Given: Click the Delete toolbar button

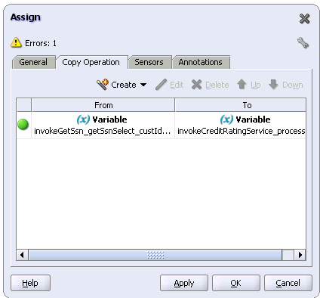Looking at the screenshot, I should pyautogui.click(x=211, y=85).
